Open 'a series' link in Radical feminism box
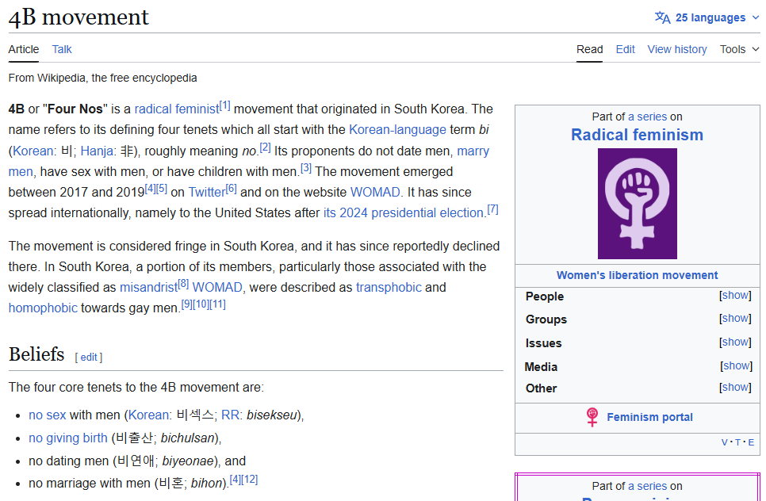Viewport: 766px width, 501px height. click(647, 117)
